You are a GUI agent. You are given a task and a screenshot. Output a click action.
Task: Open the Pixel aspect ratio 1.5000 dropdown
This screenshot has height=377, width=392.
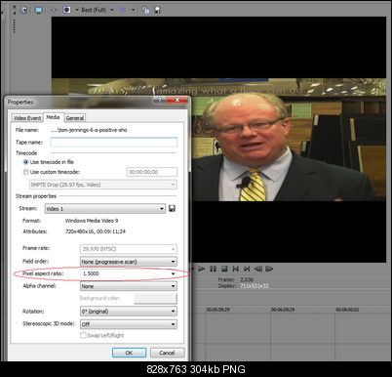(x=129, y=273)
